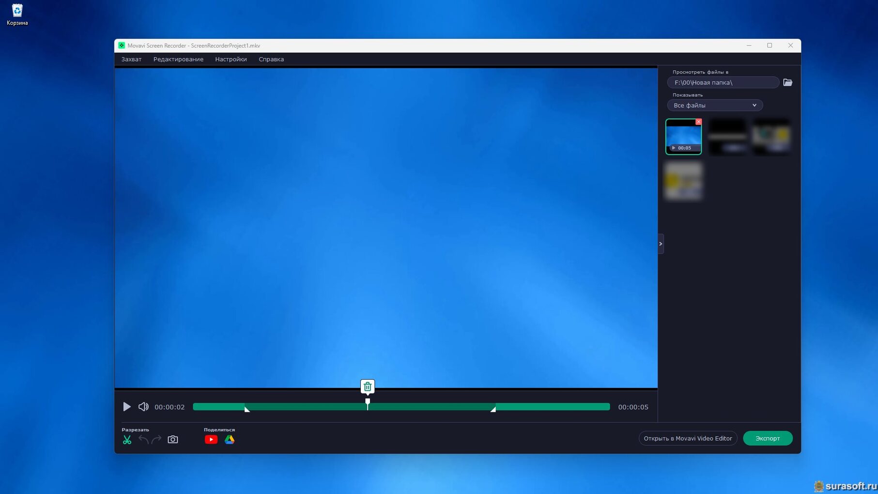The width and height of the screenshot is (878, 494).
Task: Select the 00:05 video thumbnail
Action: tap(683, 137)
